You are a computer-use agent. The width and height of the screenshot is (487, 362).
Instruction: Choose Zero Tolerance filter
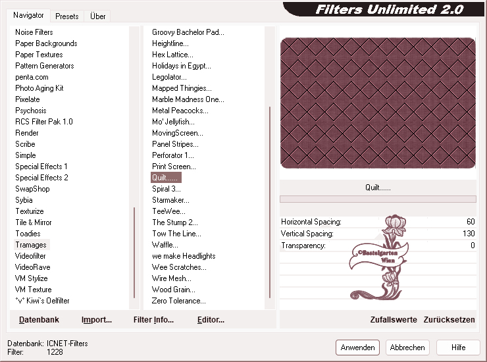178,301
